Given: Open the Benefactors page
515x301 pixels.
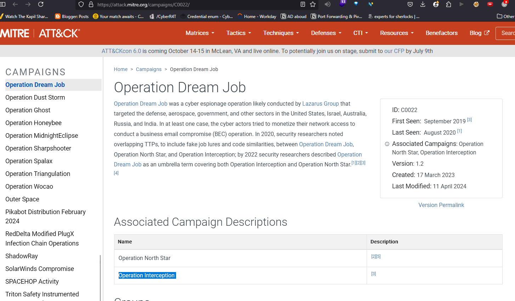Looking at the screenshot, I should tap(442, 33).
